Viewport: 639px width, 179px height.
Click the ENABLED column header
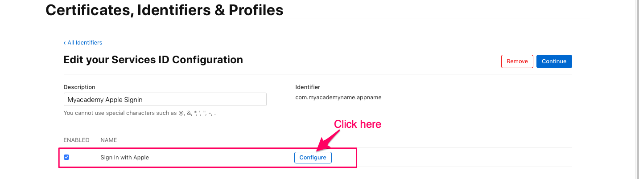click(x=76, y=140)
